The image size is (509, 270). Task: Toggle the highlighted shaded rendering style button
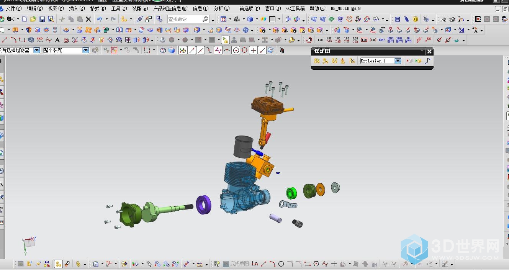[x=225, y=40]
